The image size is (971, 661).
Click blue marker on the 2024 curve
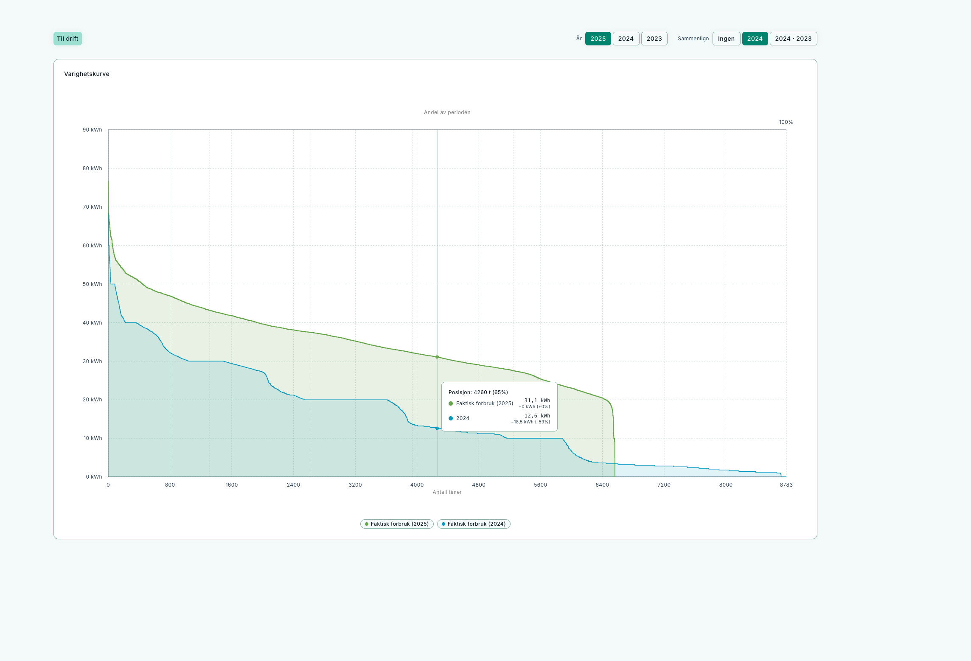(x=437, y=428)
